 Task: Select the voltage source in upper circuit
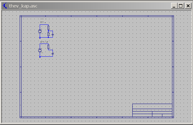click(40, 31)
